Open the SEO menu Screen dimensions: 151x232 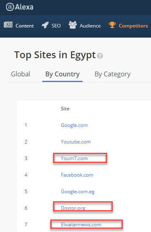click(x=56, y=26)
